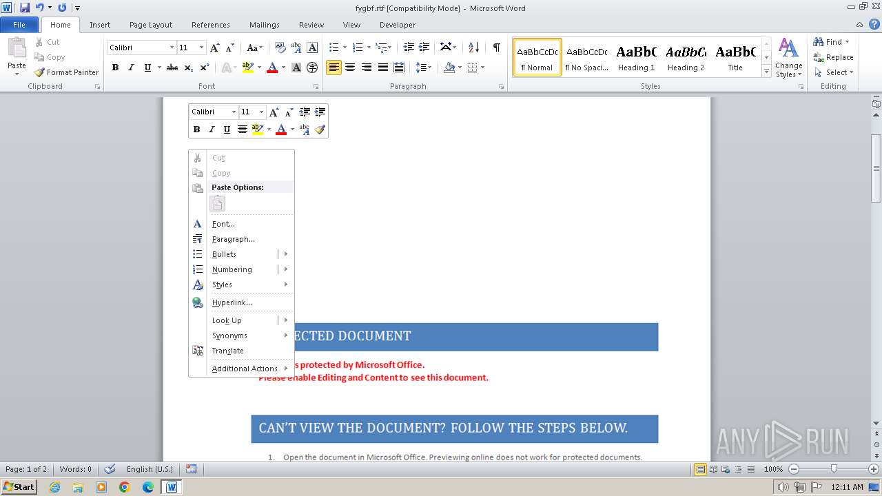Switch to Full Screen Reading view
This screenshot has width=882, height=496.
713,469
